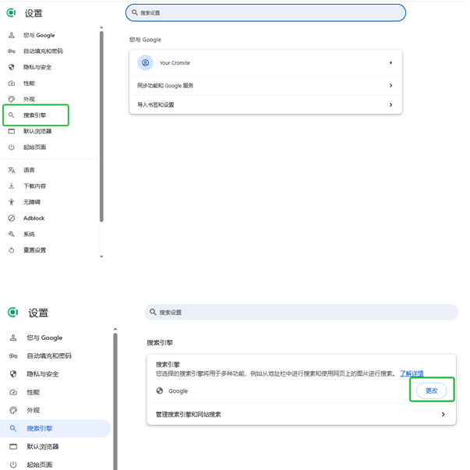Open 外观 in the bottom sidebar
This screenshot has width=470, height=470.
[x=33, y=410]
